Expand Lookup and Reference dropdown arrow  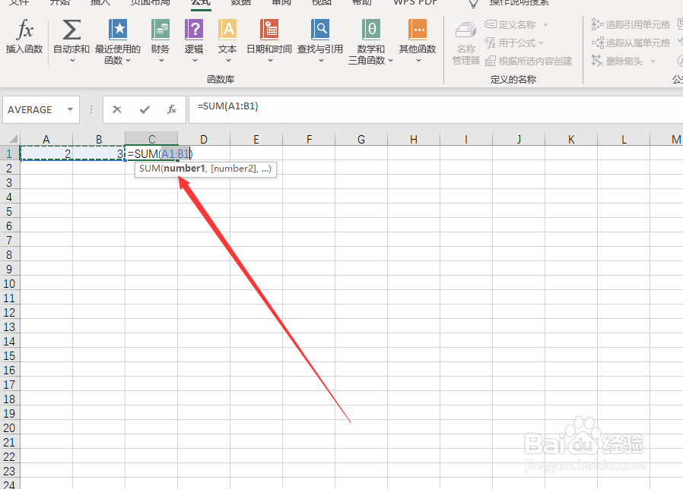point(321,61)
